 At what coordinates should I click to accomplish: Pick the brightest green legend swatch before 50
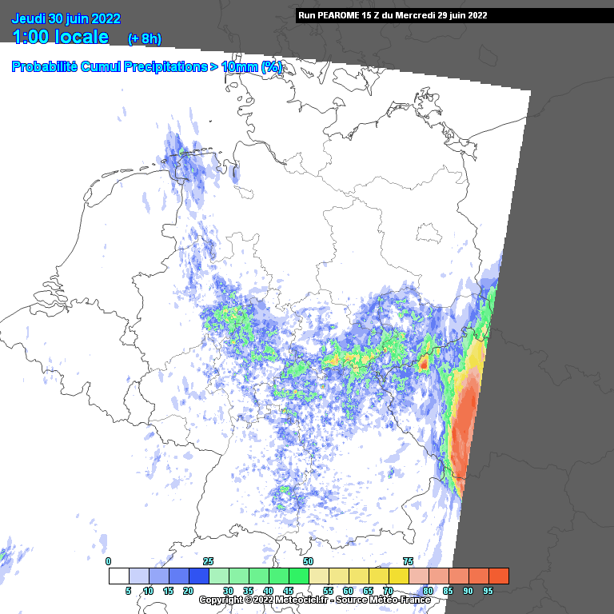click(x=298, y=576)
